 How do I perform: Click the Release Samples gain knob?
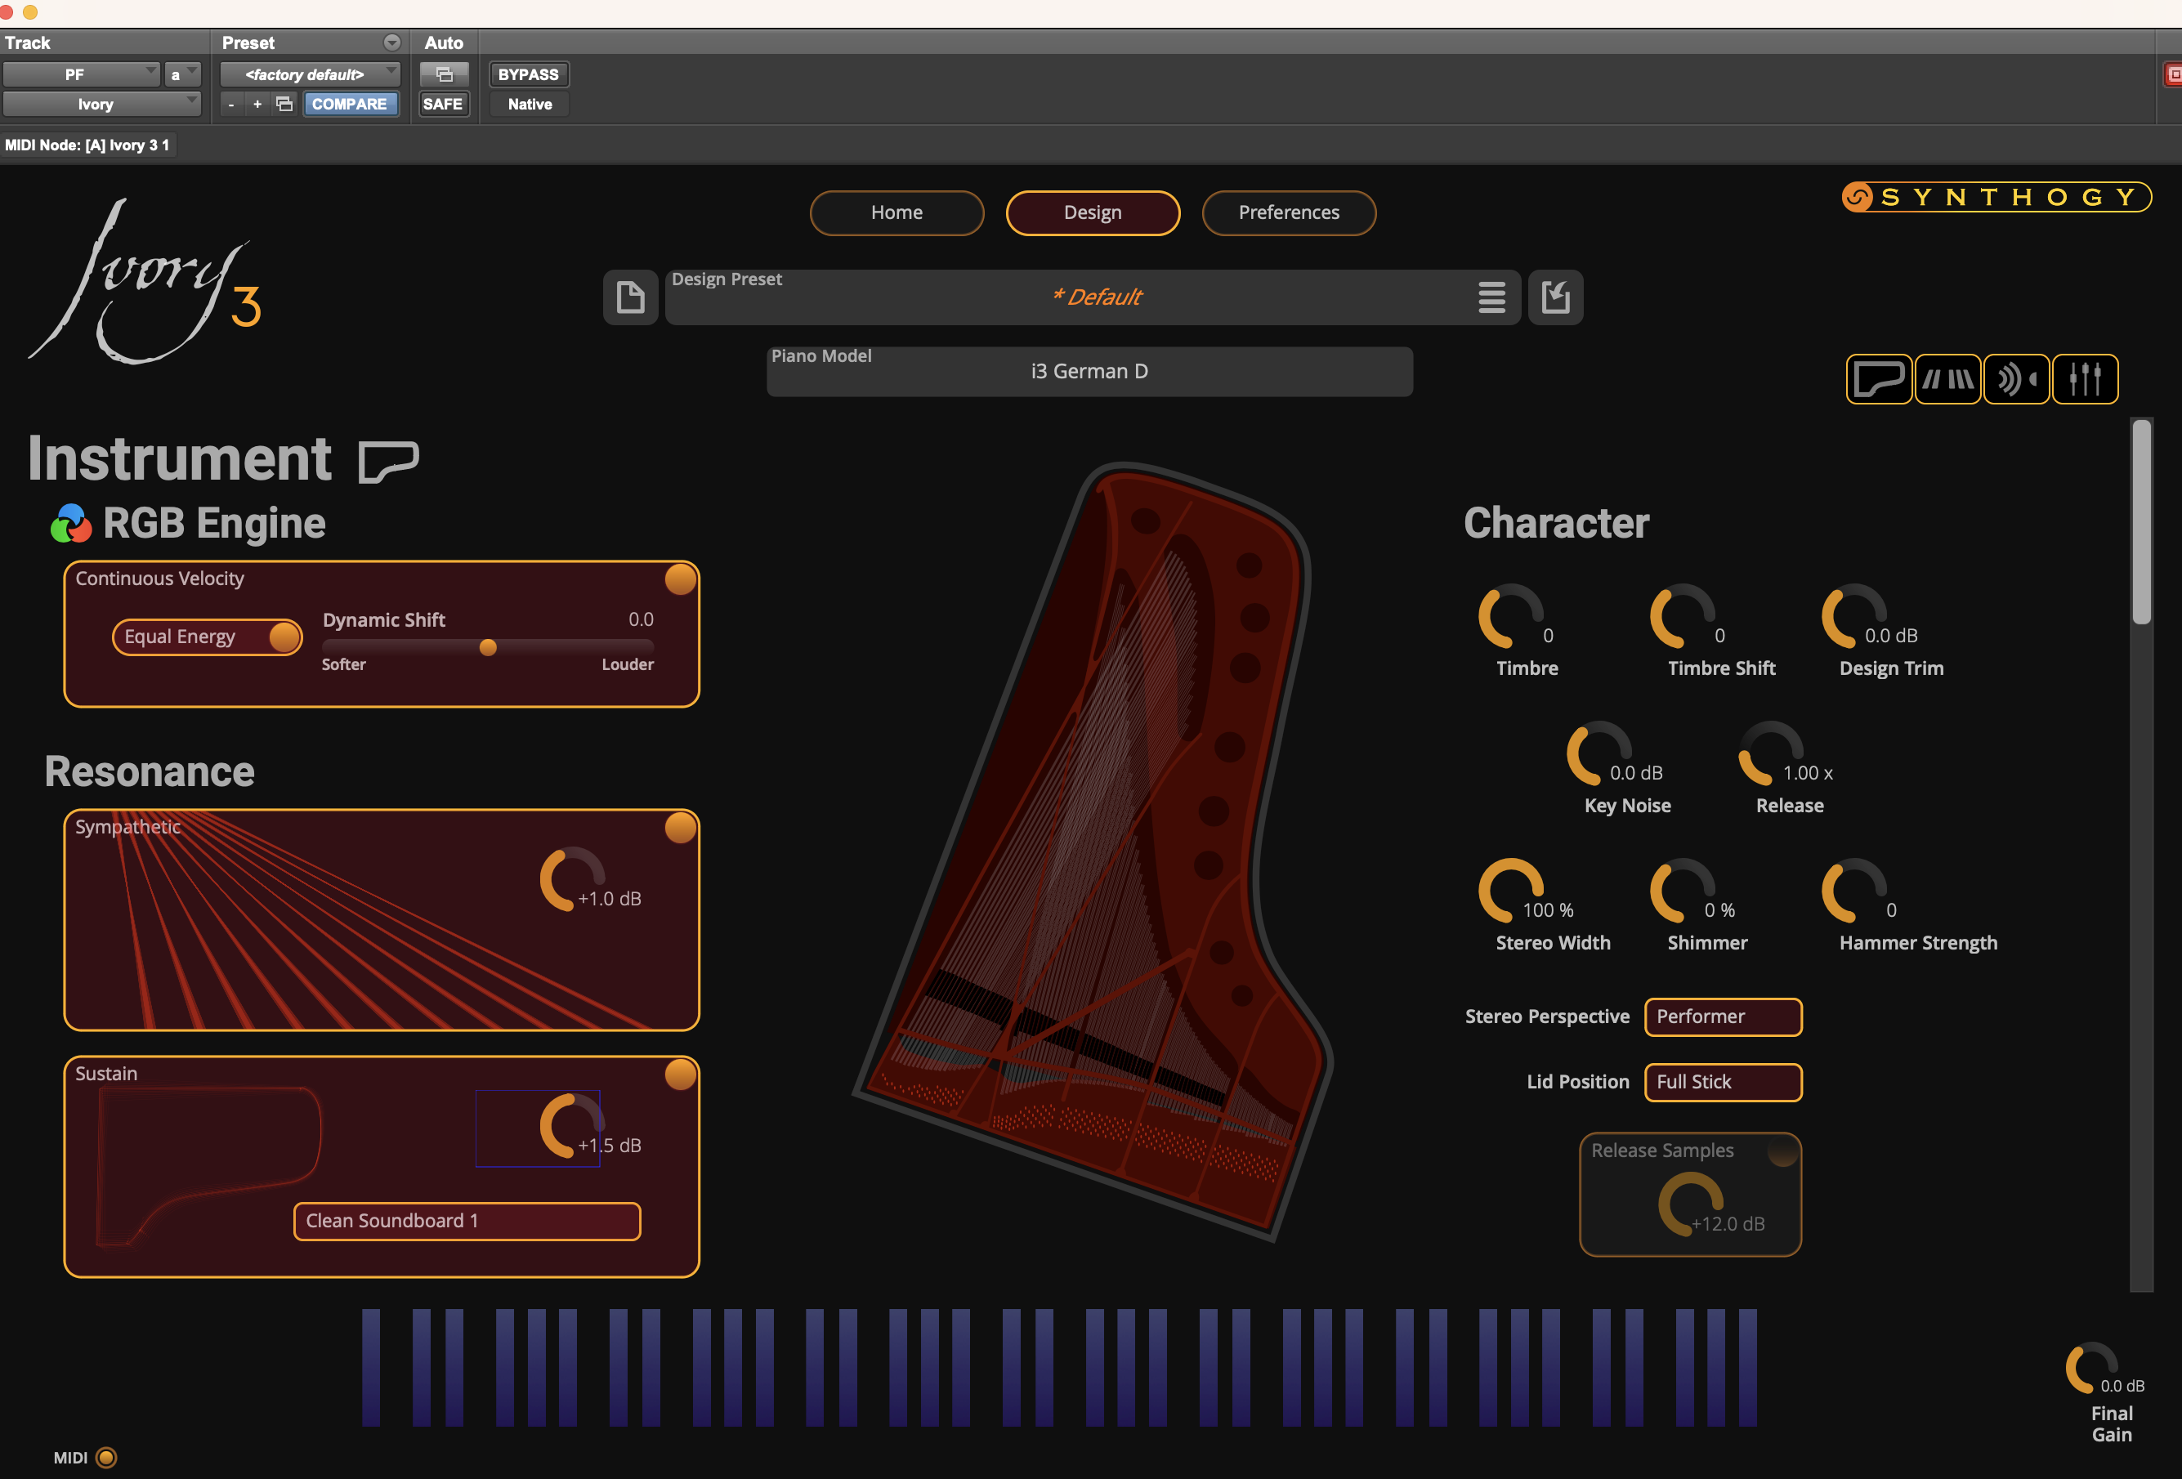pos(1690,1204)
